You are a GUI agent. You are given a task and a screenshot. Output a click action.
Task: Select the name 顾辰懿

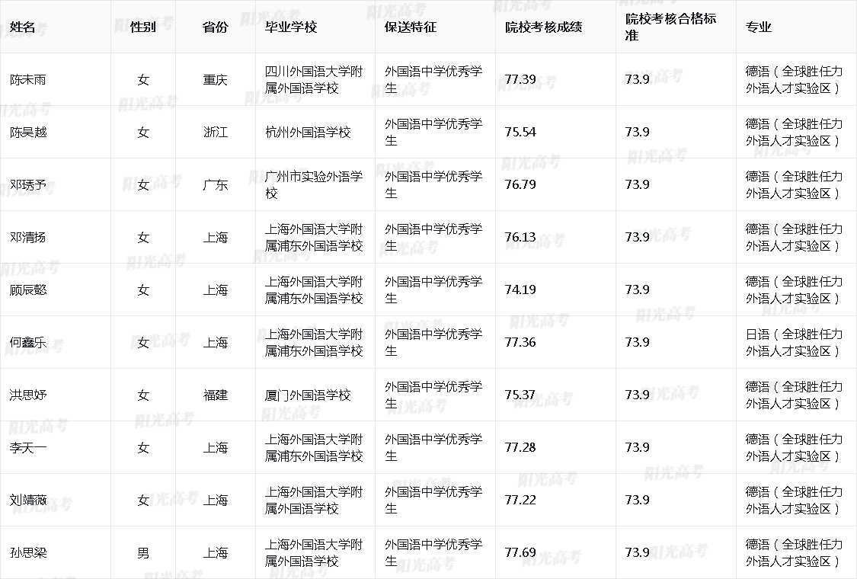click(28, 289)
